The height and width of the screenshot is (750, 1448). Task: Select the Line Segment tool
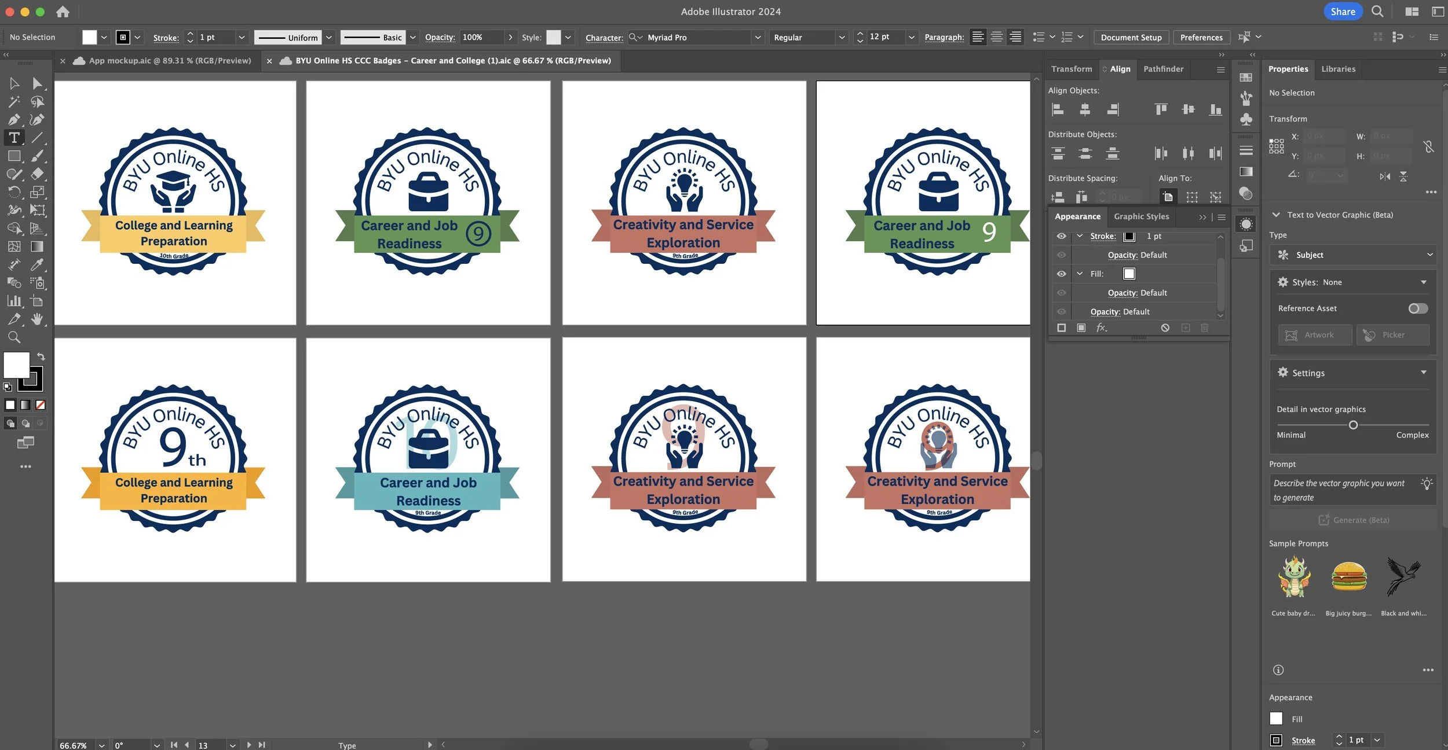pyautogui.click(x=38, y=138)
